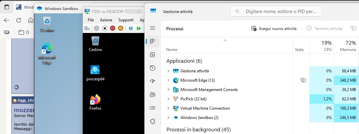Open Startup apps gauge icon in sidebar
This screenshot has width=359, height=134.
(152, 81)
